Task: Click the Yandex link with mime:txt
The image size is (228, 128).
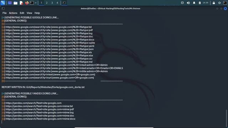Action: click(39, 106)
